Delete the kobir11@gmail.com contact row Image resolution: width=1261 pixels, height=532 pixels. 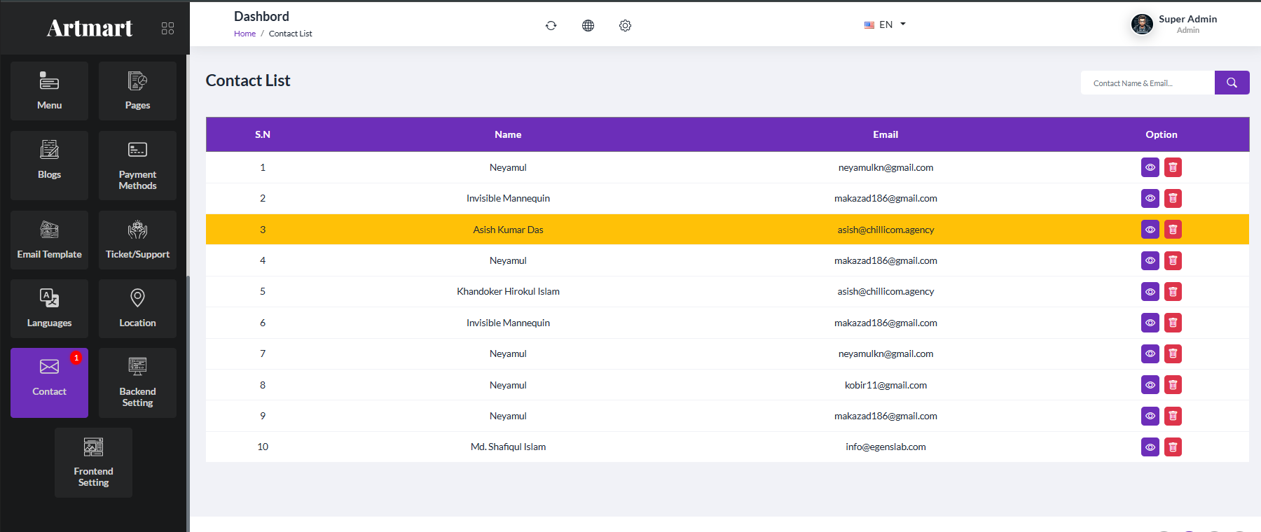point(1173,385)
